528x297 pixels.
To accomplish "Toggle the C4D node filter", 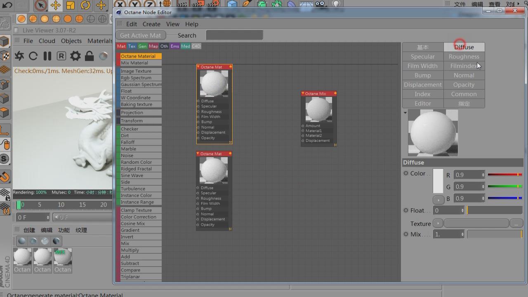I will (x=196, y=46).
